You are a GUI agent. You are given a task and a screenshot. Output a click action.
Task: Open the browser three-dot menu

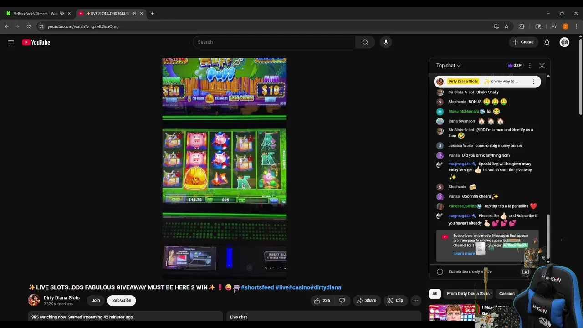point(576,26)
